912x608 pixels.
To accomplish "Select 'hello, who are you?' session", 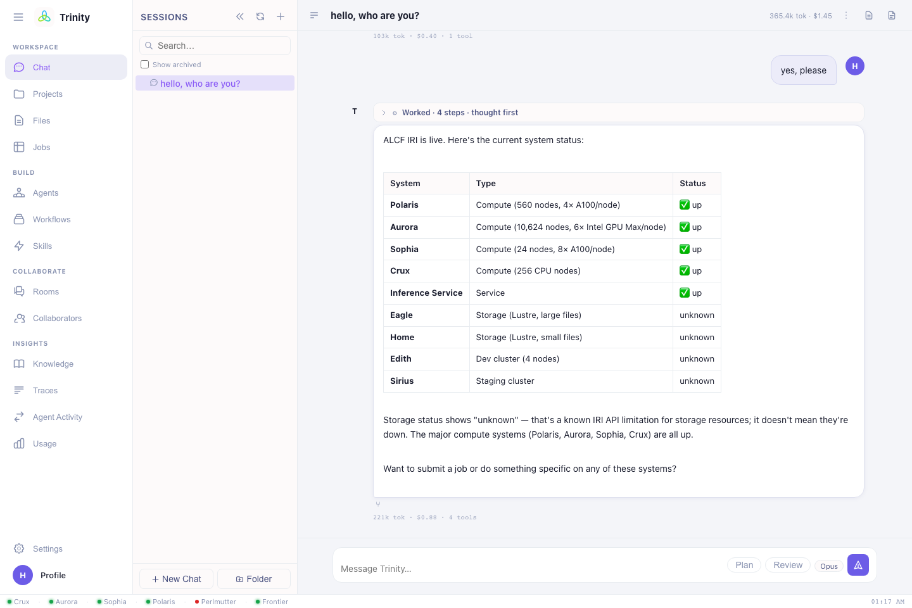I will pos(215,83).
